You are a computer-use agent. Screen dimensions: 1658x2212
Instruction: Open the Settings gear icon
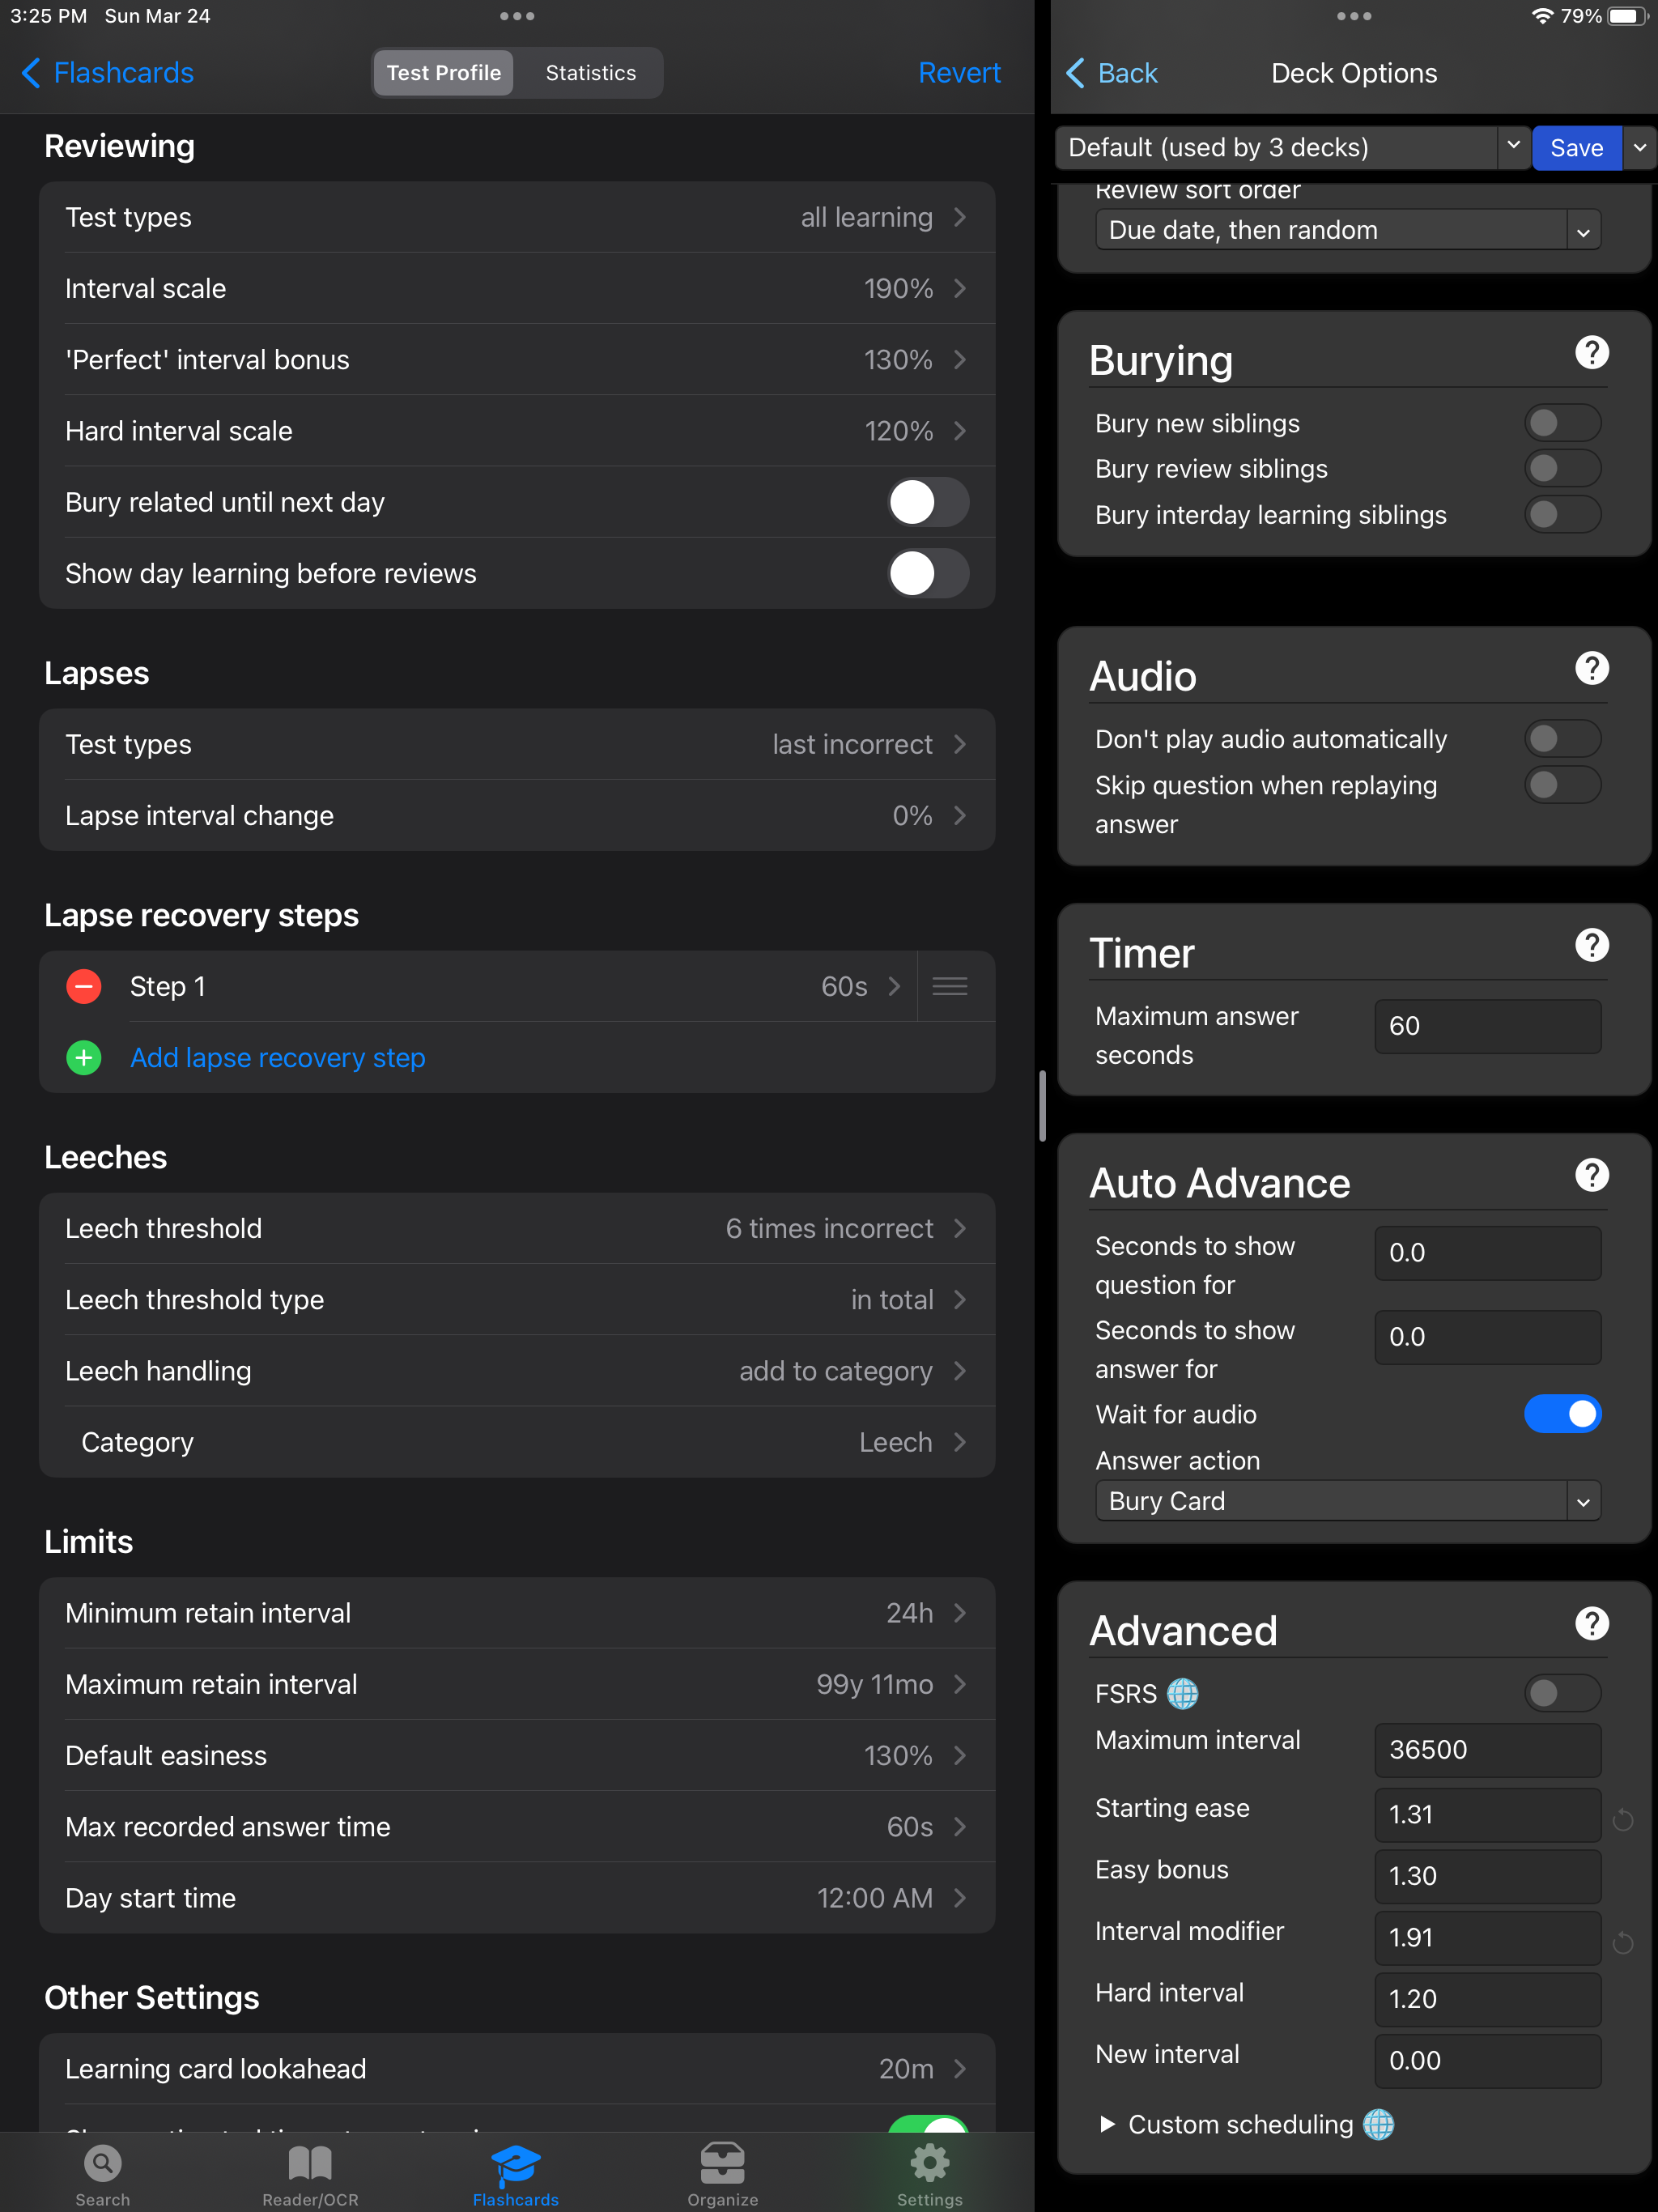click(929, 2163)
